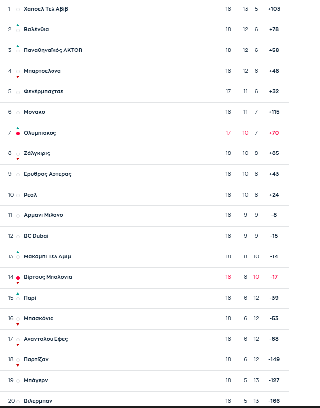The height and width of the screenshot is (408, 320).
Task: Click the green up arrow beside Παναθηναϊκός AKTOR
Action: (x=18, y=46)
